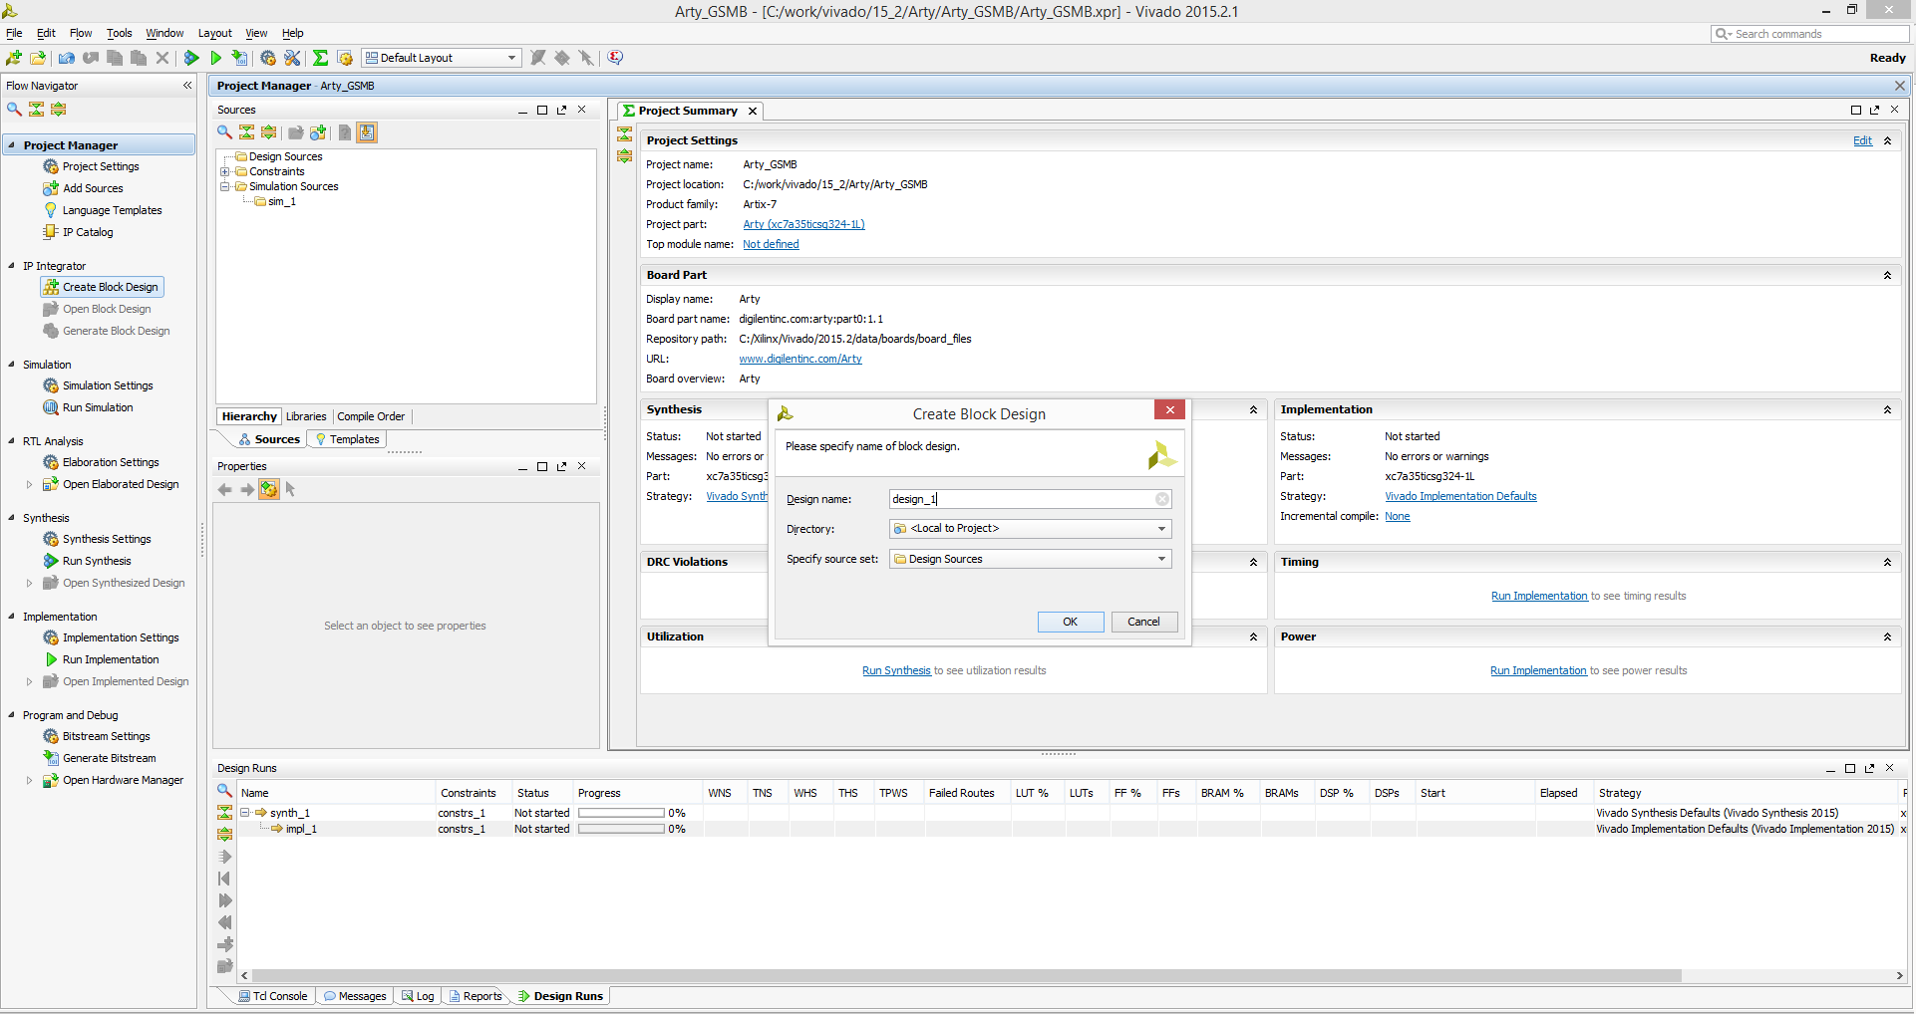Click the green Run Implementation play icon
This screenshot has width=1916, height=1014.
pos(215,58)
